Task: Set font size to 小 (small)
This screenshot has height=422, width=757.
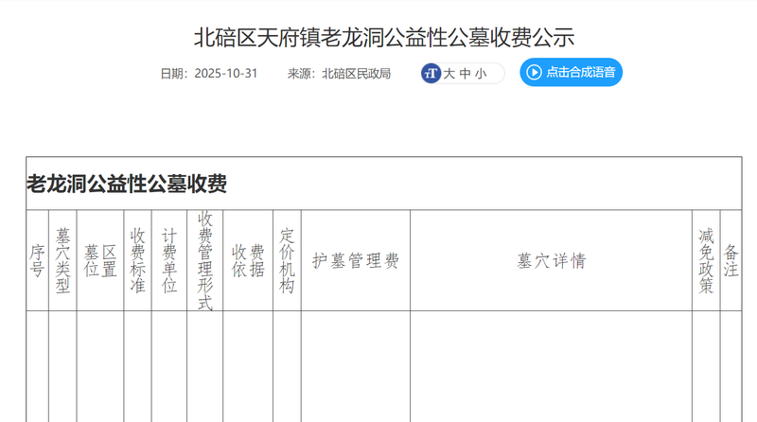Action: click(x=481, y=73)
